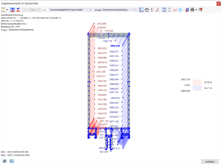Image resolution: width=221 pixels, height=166 pixels.
Task: Click the red tension color swatch in legend
Action: coord(197,82)
